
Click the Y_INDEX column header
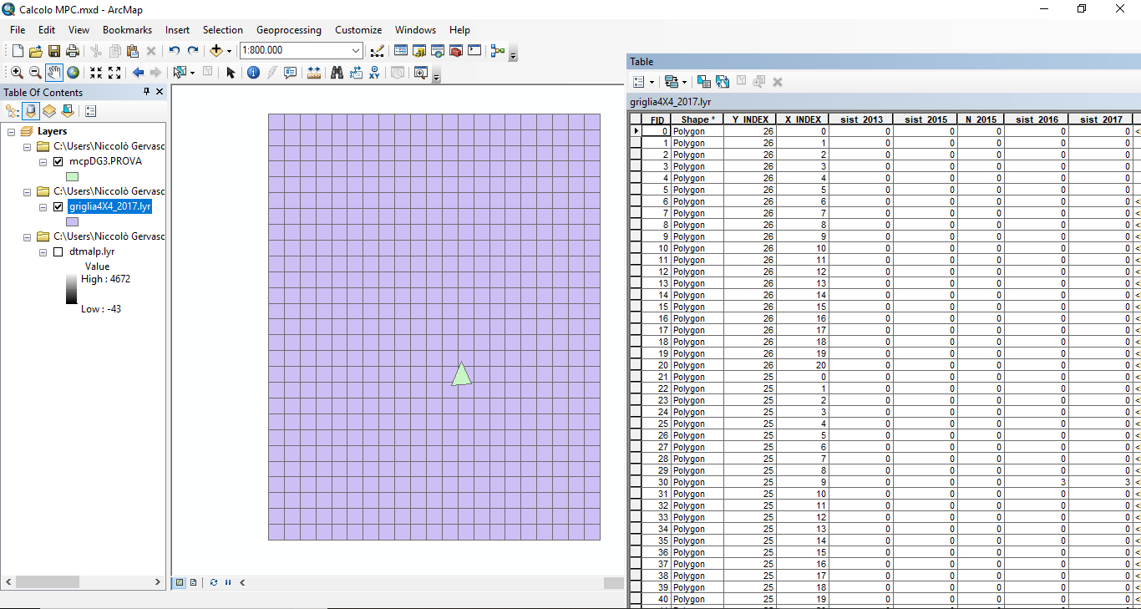click(x=749, y=119)
